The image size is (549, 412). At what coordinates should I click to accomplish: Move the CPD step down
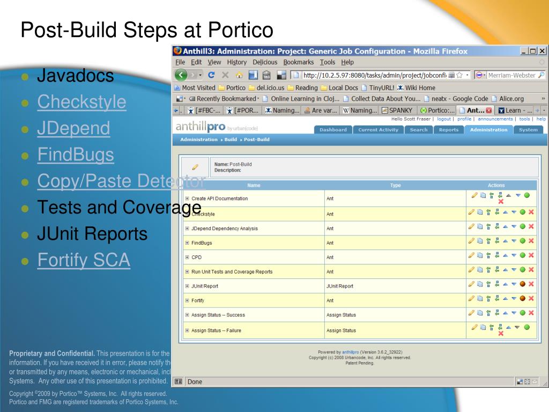pos(514,255)
